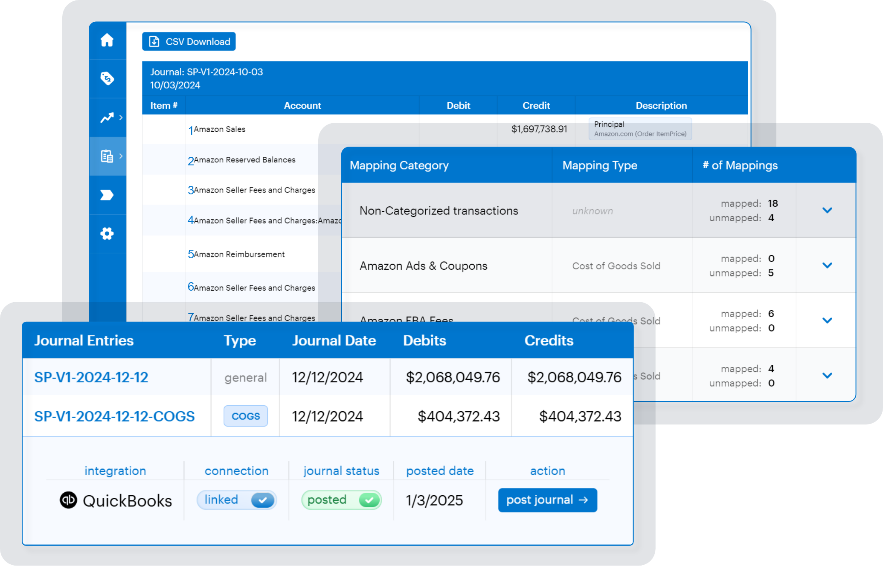883x566 pixels.
Task: Click the QuickBooks logo icon
Action: coord(68,500)
